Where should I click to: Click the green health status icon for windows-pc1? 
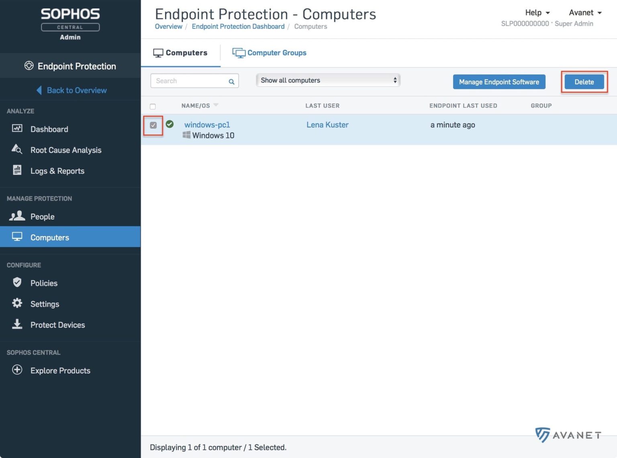(x=170, y=124)
